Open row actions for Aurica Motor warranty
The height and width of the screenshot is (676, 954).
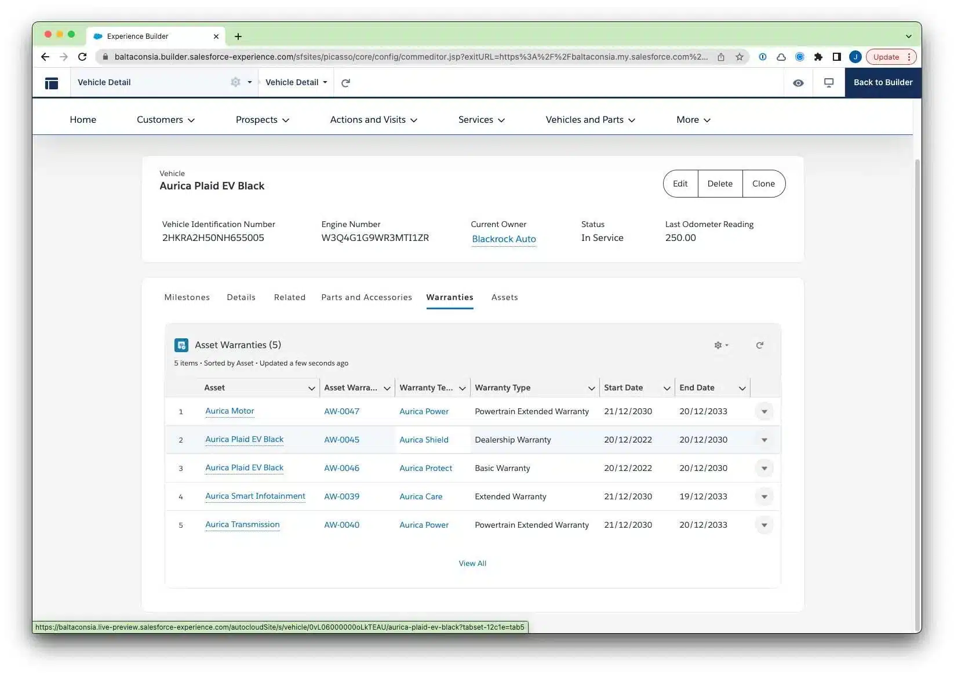click(x=764, y=412)
